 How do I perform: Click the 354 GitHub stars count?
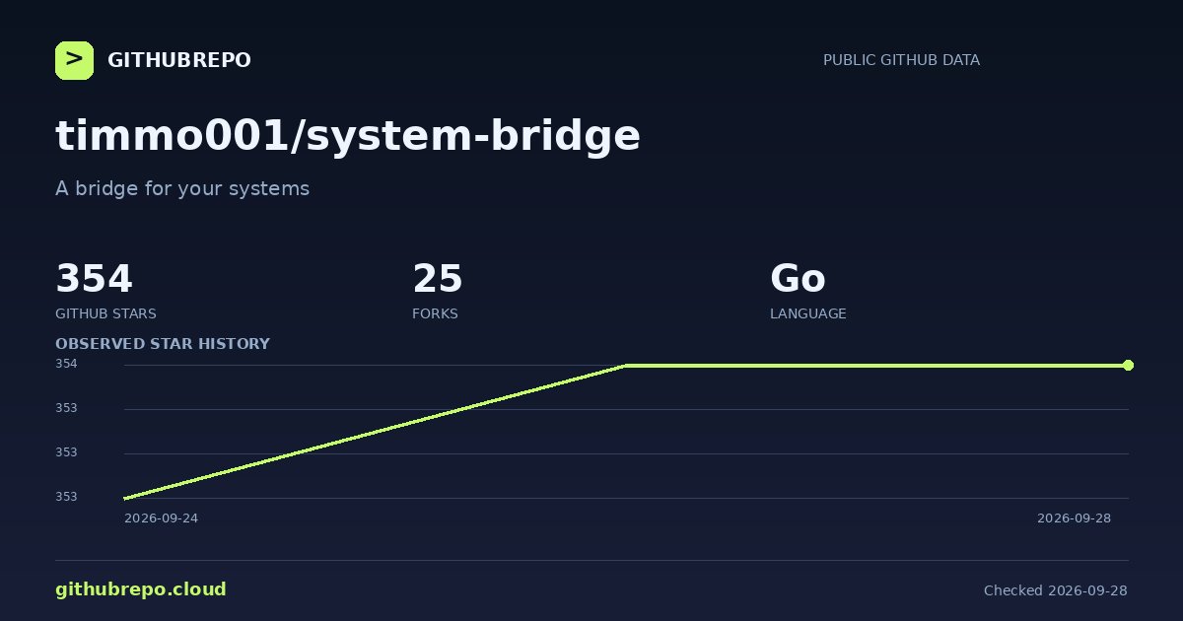click(94, 279)
